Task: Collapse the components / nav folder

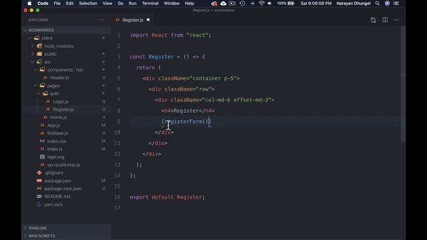Action: click(35, 70)
